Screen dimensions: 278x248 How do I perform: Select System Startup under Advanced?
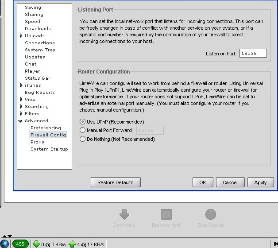click(x=49, y=149)
